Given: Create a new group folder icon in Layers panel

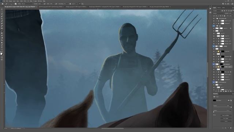Looking at the screenshot, I should point(226,91).
